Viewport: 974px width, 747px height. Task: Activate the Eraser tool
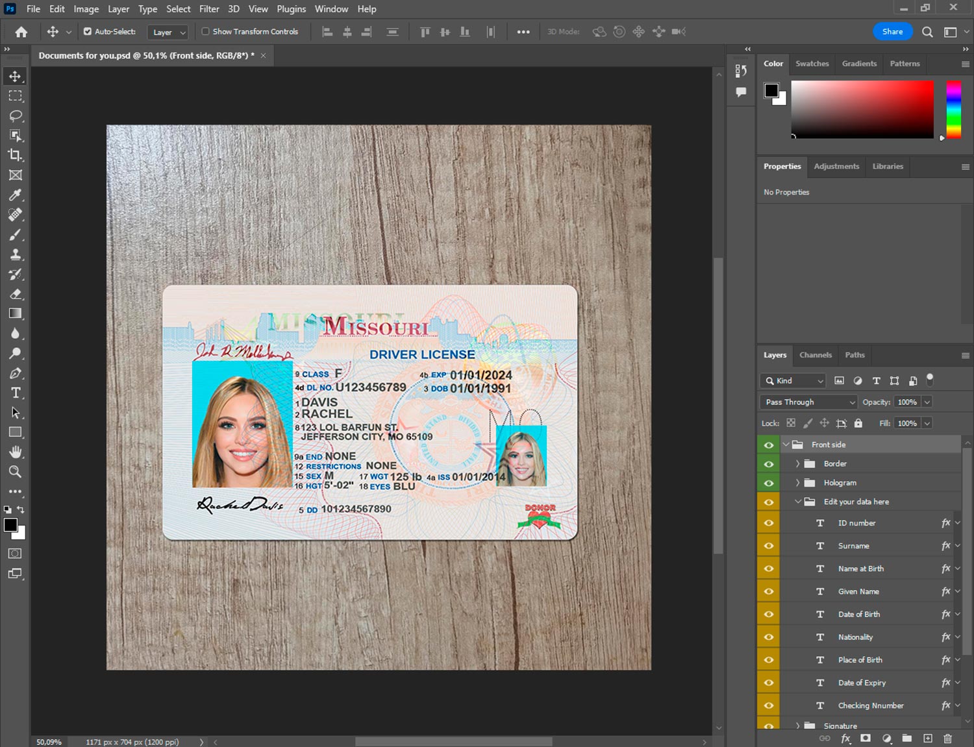click(16, 294)
